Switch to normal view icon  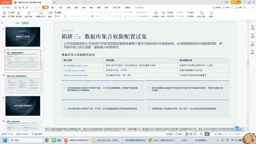coord(187,134)
